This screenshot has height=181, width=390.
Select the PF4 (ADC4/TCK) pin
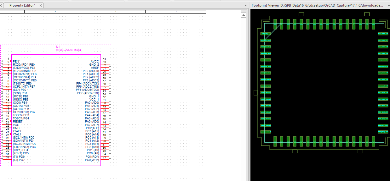(x=88, y=84)
